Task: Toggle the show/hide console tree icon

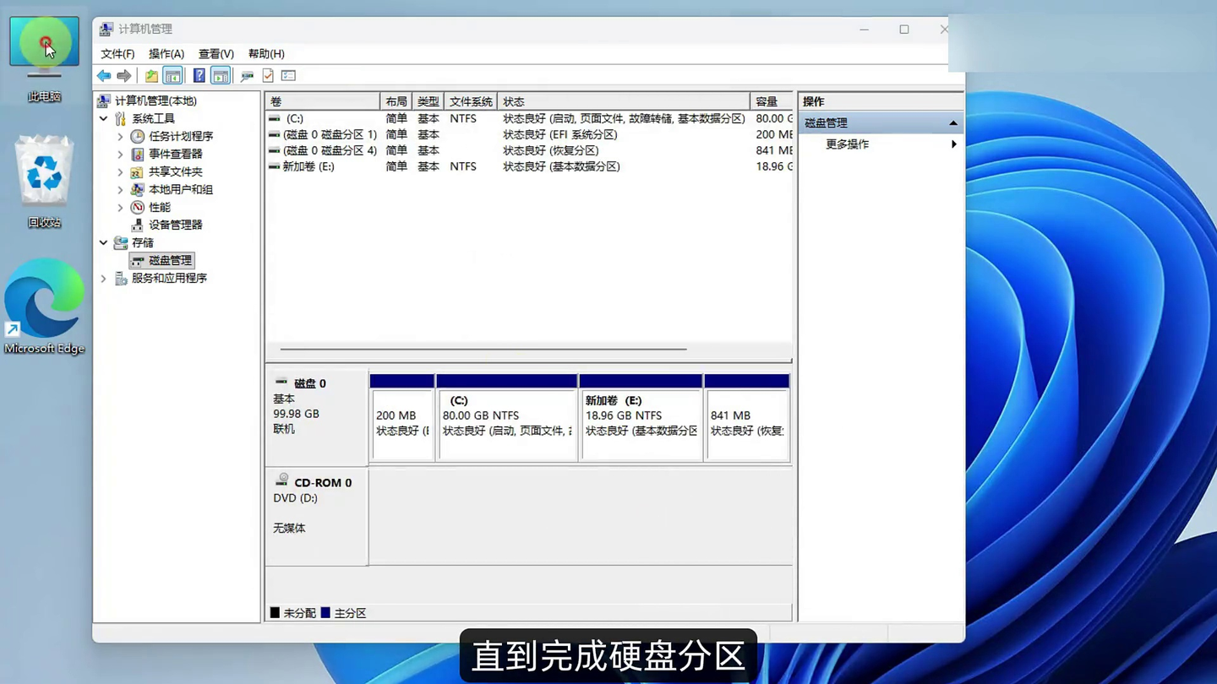Action: (172, 76)
